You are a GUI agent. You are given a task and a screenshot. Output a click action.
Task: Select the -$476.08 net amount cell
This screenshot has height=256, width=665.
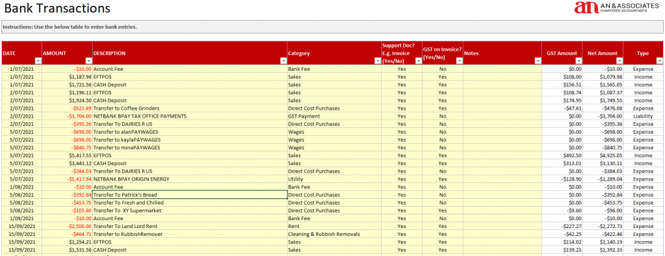click(603, 109)
